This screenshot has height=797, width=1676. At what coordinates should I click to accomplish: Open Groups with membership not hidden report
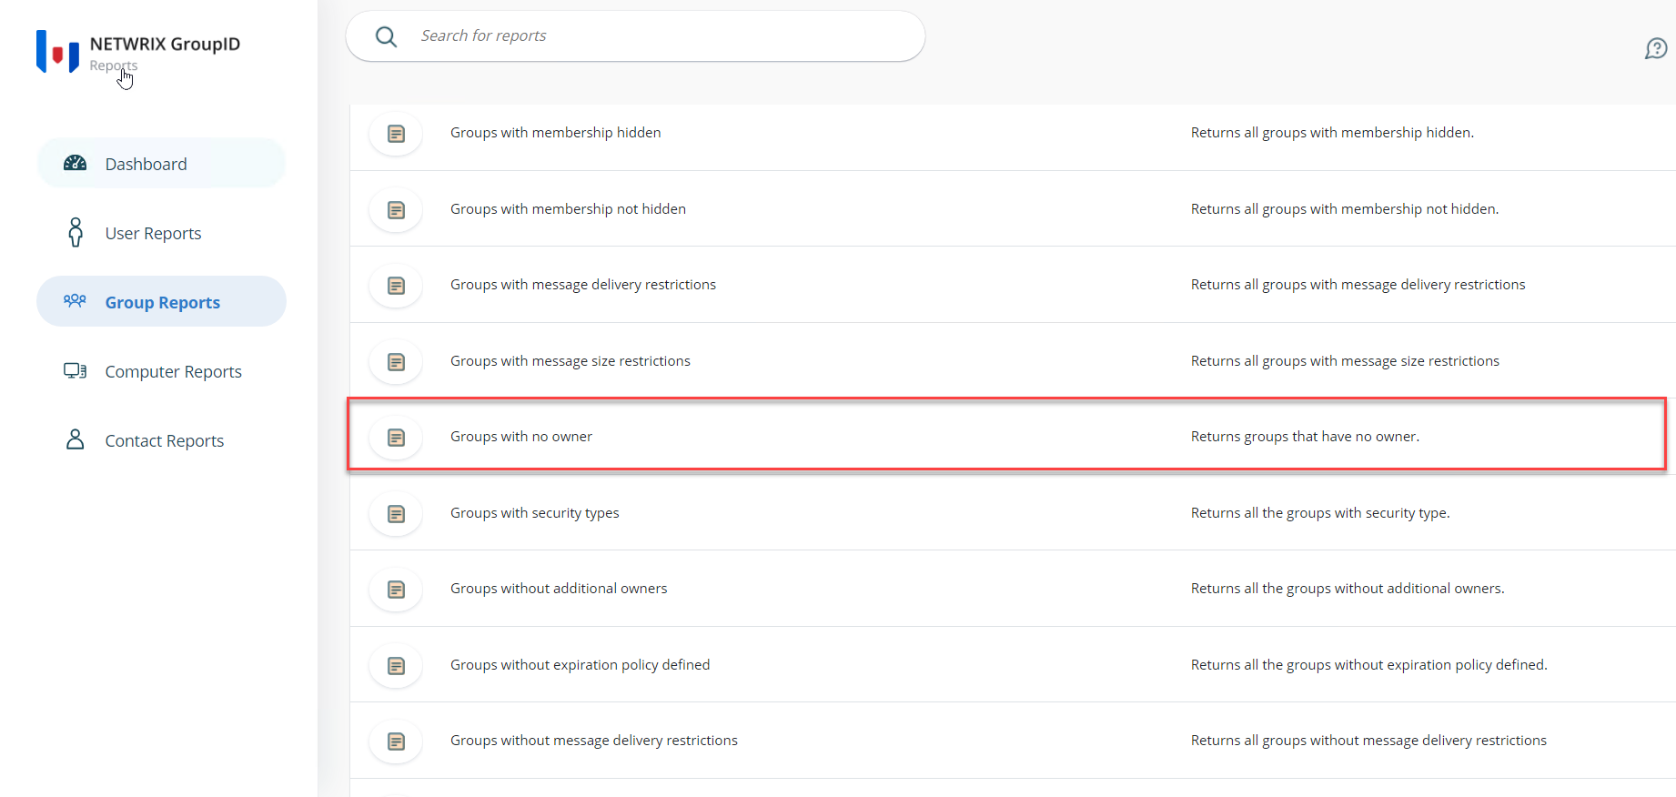point(568,209)
